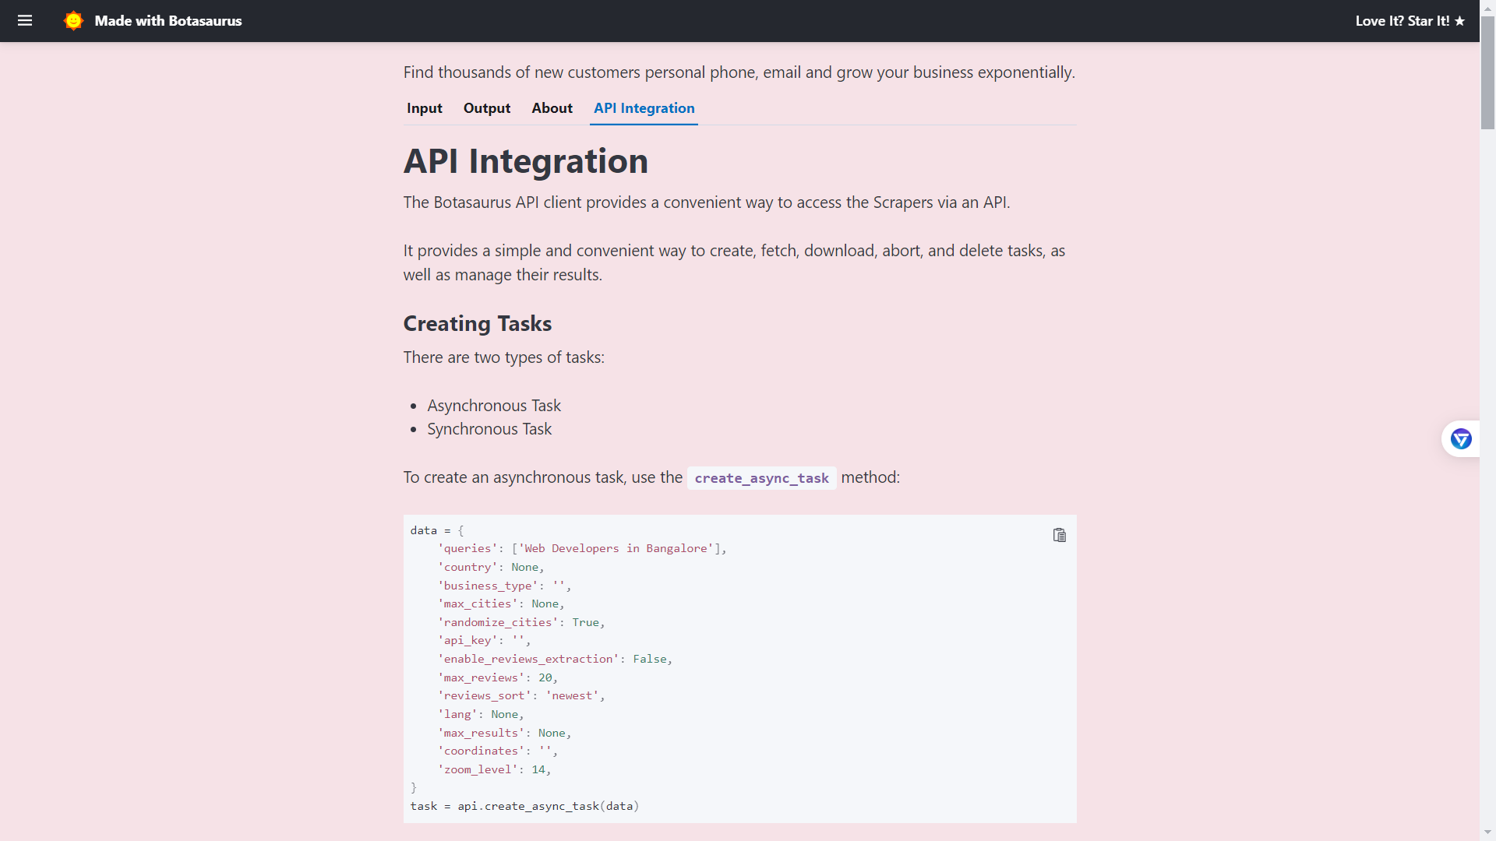
Task: Switch to the Input tab
Action: [423, 107]
